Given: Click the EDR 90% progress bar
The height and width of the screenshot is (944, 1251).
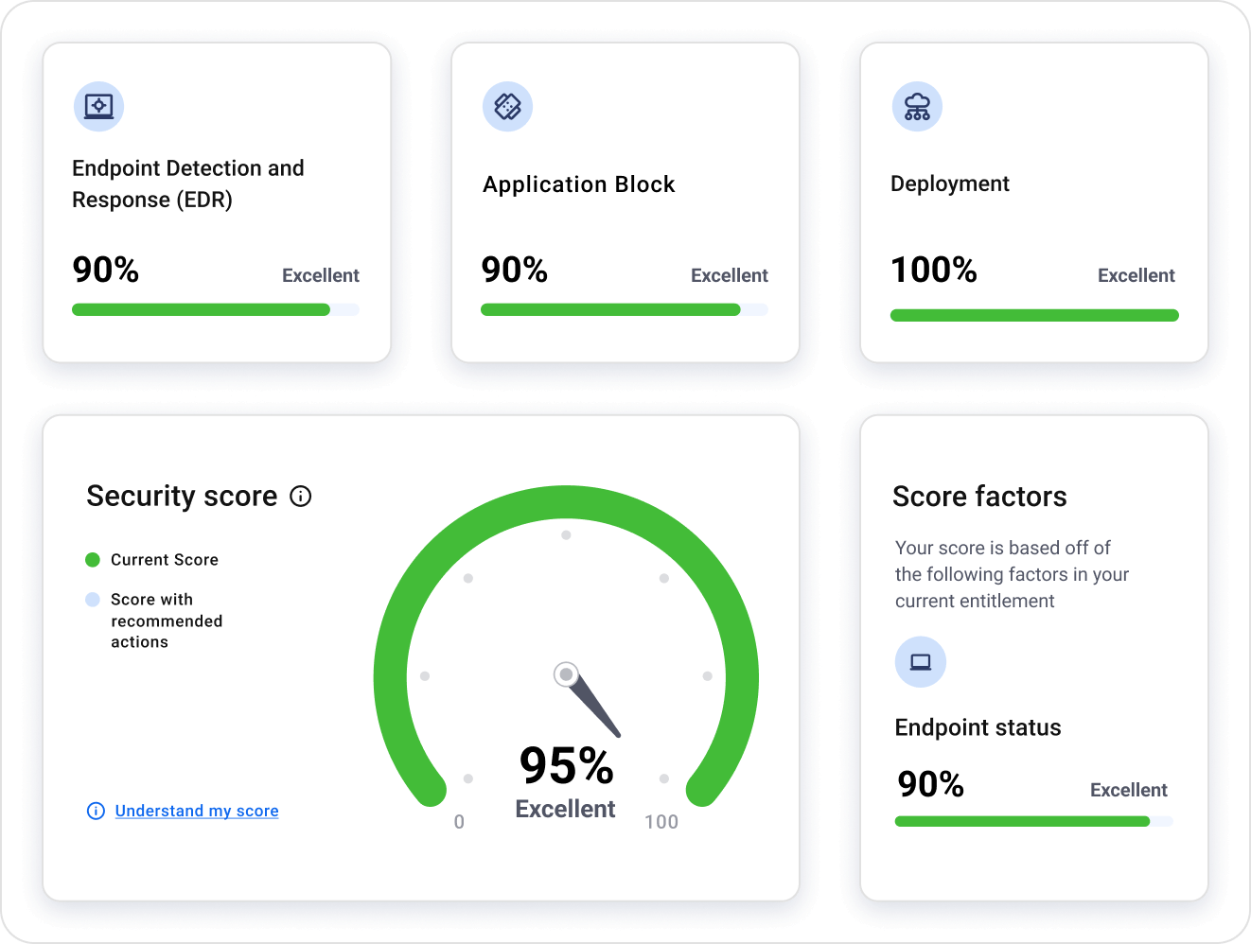Looking at the screenshot, I should coord(216,309).
